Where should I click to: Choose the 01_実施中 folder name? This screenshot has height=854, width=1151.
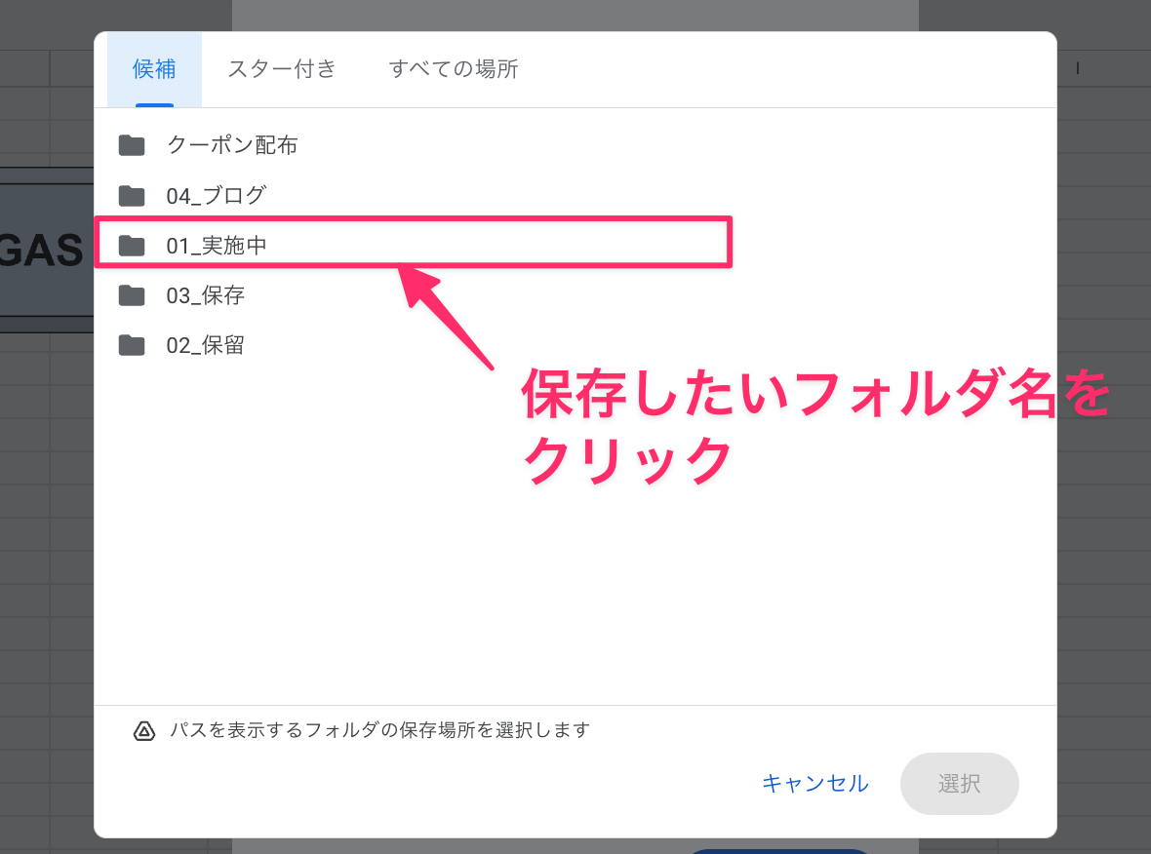coord(217,246)
